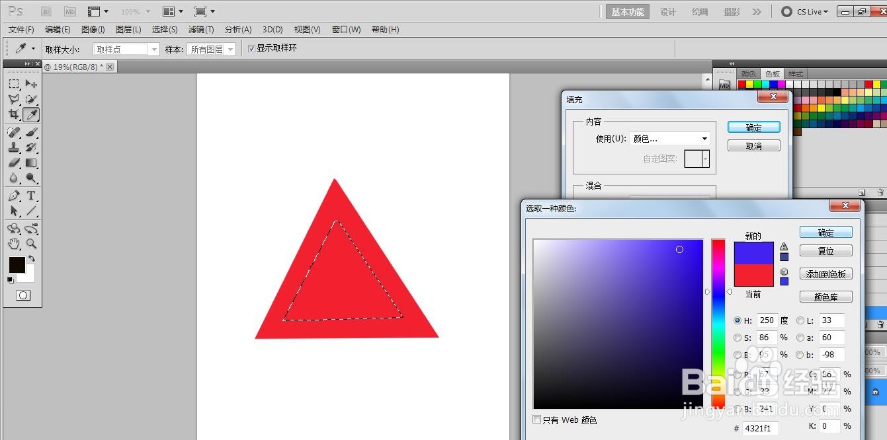Select the Spot Healing Brush tool
The image size is (887, 440).
(x=14, y=132)
